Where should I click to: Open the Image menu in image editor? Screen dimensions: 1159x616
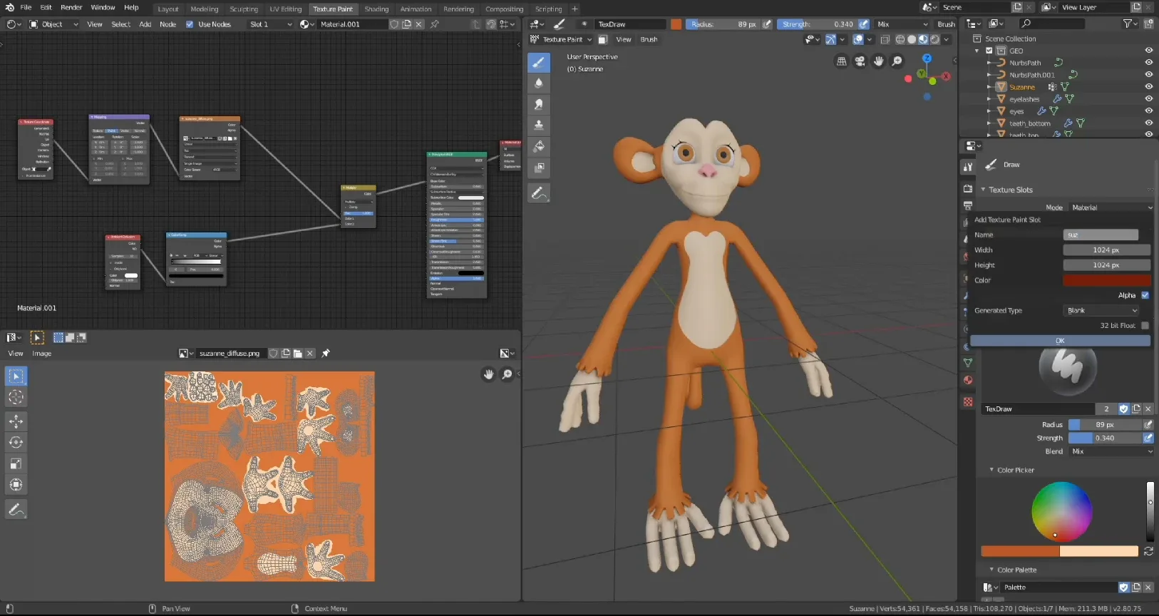pyautogui.click(x=41, y=354)
